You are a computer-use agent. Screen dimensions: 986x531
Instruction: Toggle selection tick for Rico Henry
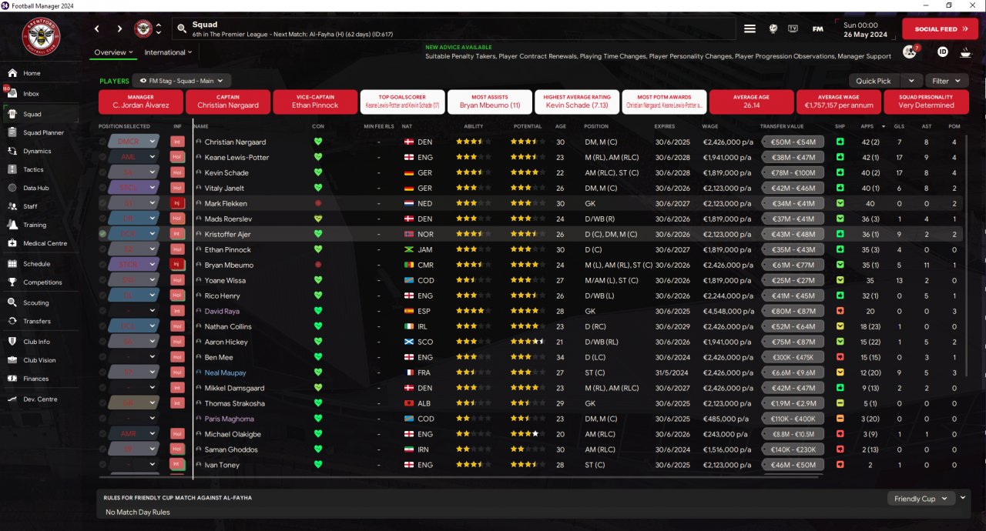pyautogui.click(x=103, y=296)
